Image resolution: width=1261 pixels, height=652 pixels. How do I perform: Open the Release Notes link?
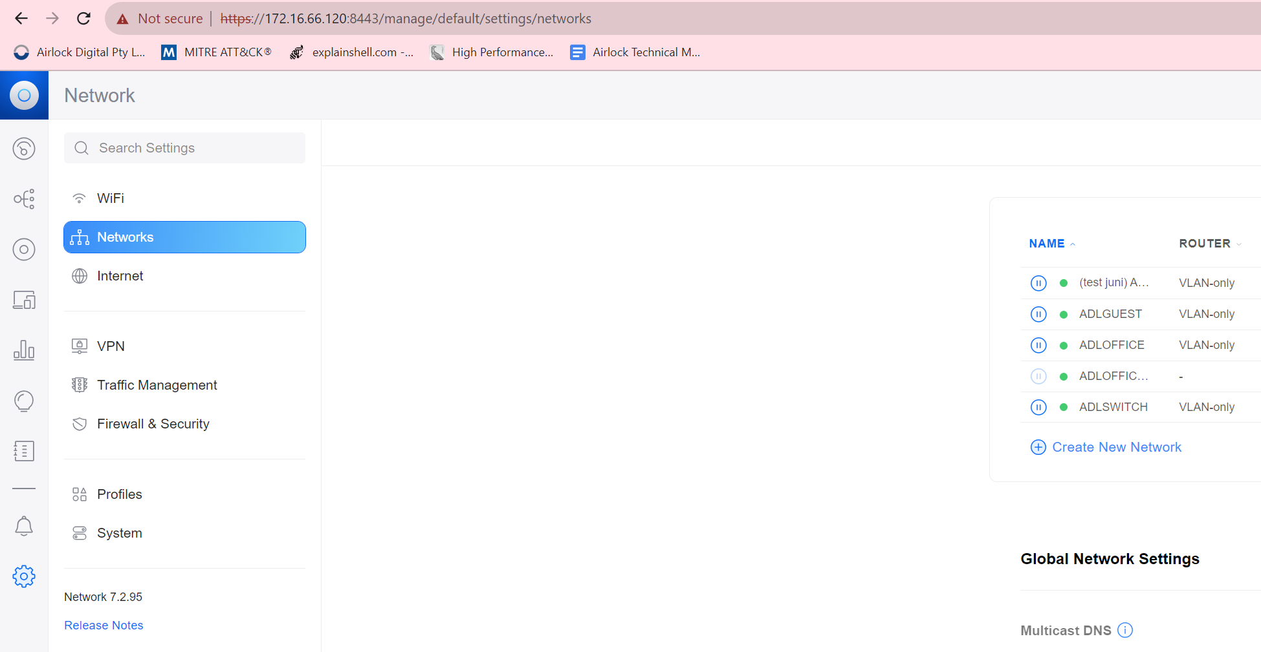coord(104,626)
